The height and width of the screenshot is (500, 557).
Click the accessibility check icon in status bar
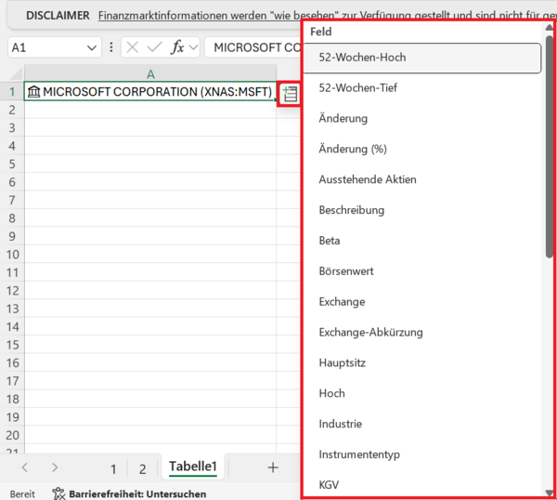coord(58,493)
